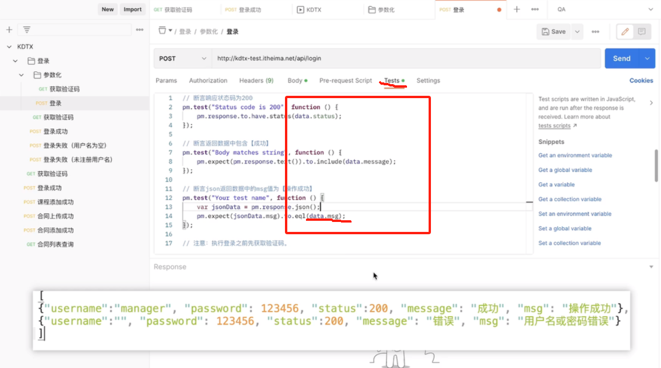Screen dimensions: 661x368
Task: Click the 参数化 folder icon in sidebar tree
Action: coord(37,75)
